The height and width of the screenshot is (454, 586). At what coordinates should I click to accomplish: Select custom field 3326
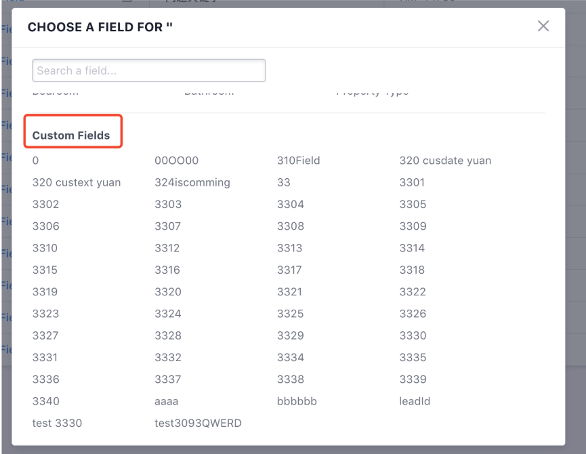(413, 314)
